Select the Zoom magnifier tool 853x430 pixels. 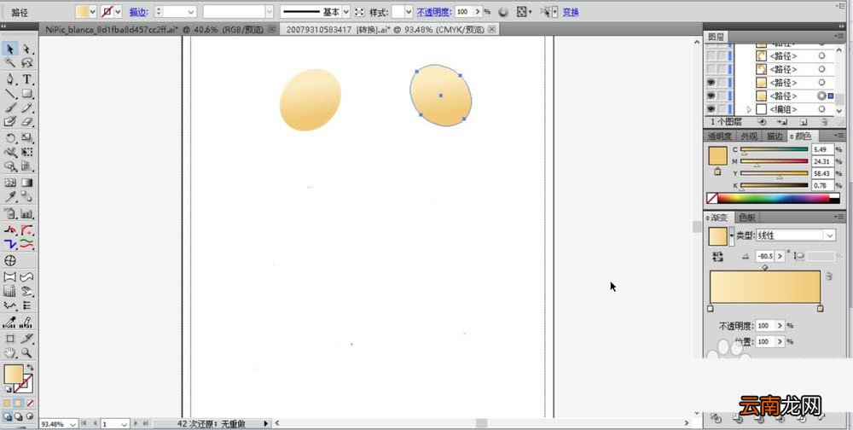point(26,352)
